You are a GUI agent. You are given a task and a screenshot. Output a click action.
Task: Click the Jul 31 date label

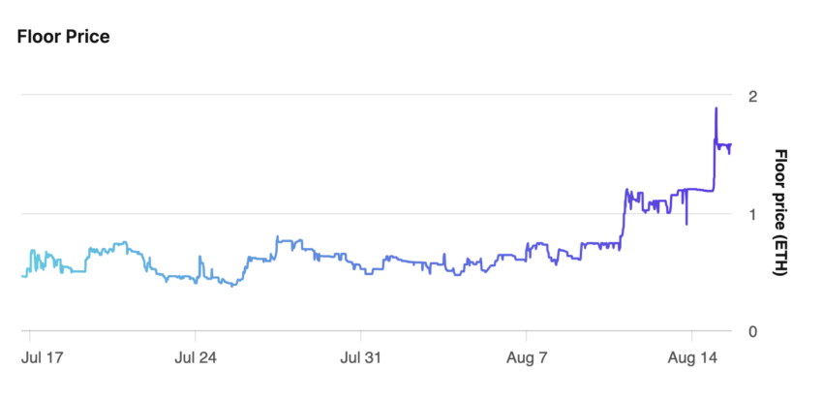pyautogui.click(x=360, y=358)
